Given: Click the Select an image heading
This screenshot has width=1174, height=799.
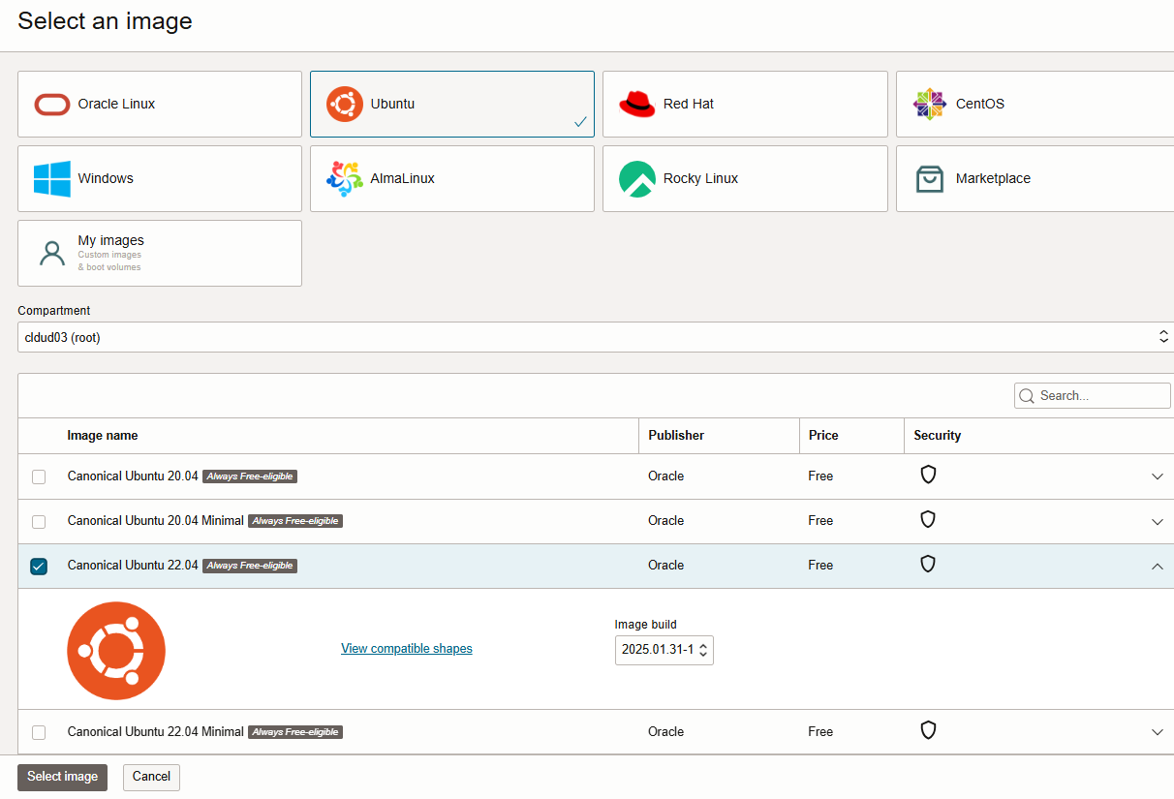Looking at the screenshot, I should coord(105,21).
